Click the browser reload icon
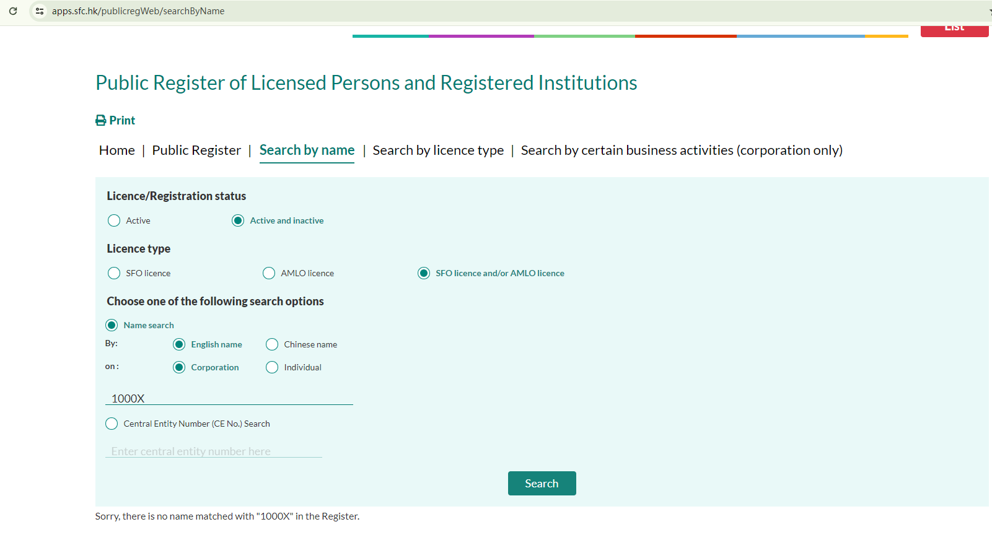Image resolution: width=992 pixels, height=540 pixels. point(13,11)
